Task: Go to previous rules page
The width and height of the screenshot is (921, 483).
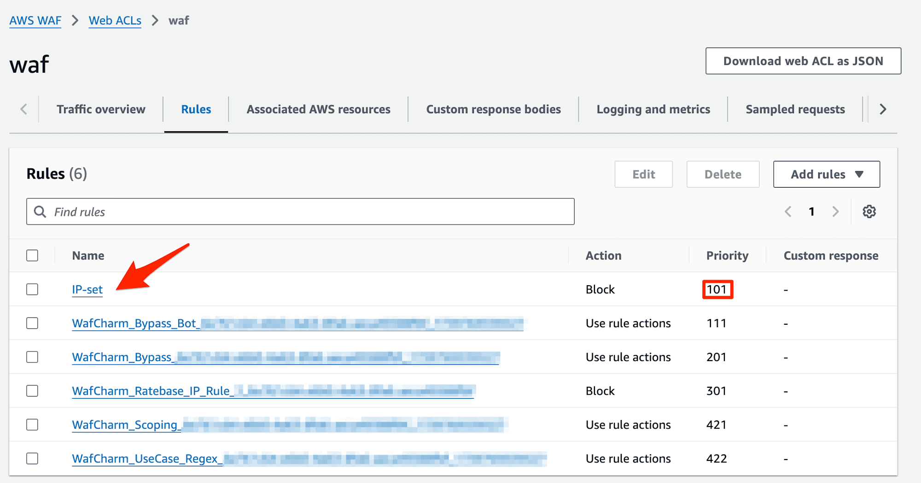Action: (x=788, y=212)
